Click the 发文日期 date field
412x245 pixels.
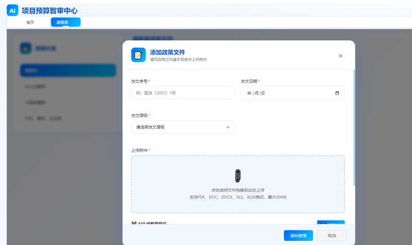pos(293,93)
